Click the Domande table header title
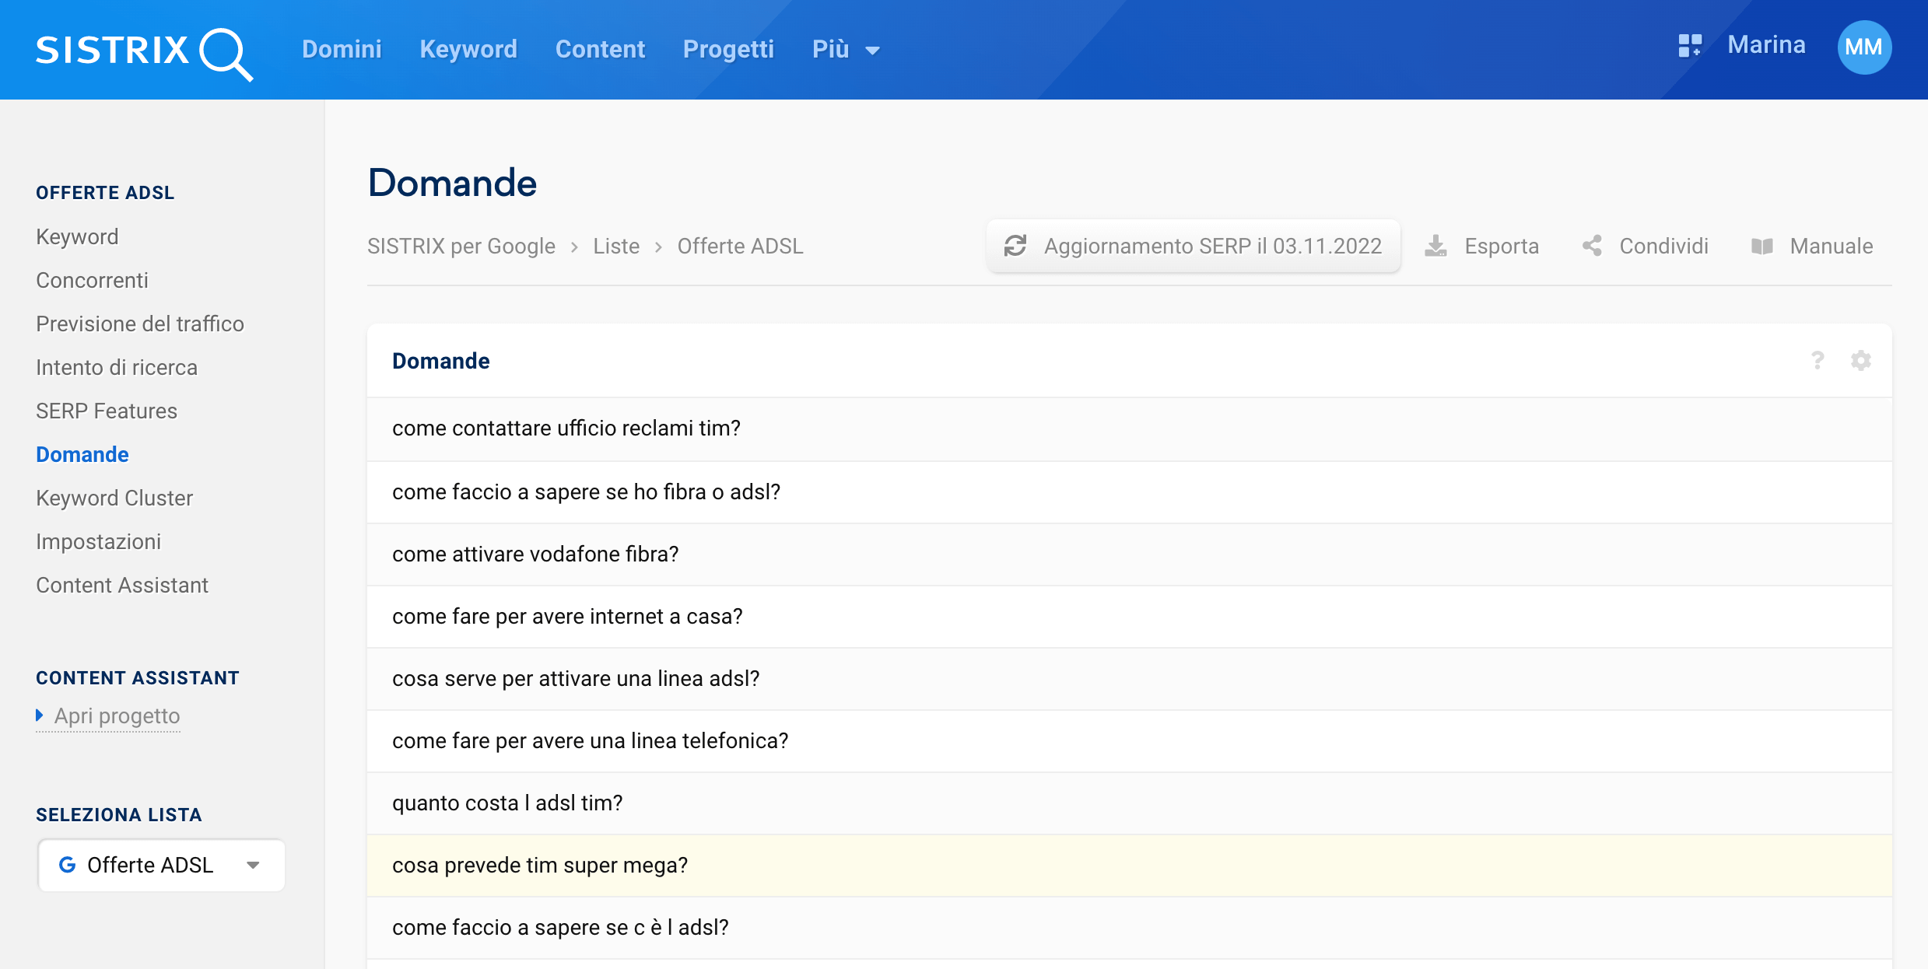Screen dimensions: 1928x969 [x=441, y=361]
